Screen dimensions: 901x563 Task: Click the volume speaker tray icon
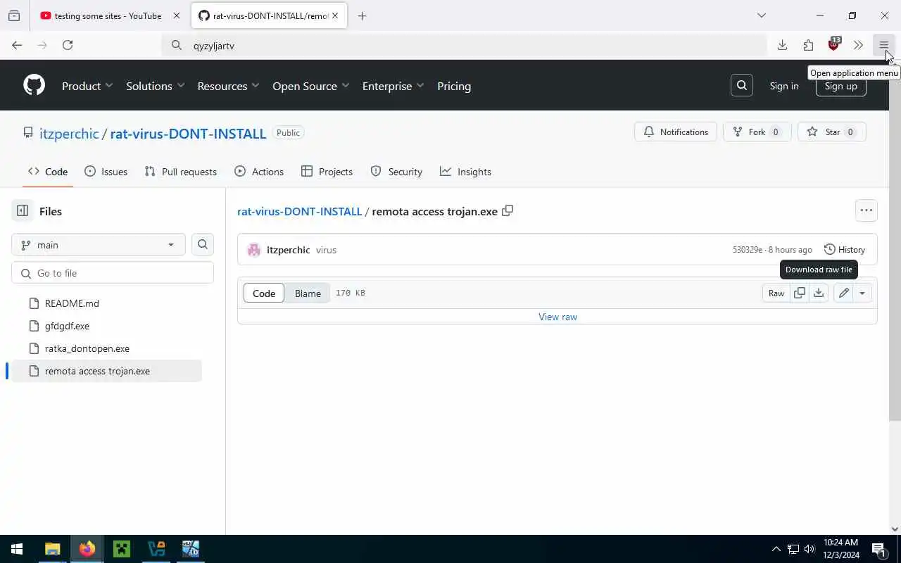[809, 549]
